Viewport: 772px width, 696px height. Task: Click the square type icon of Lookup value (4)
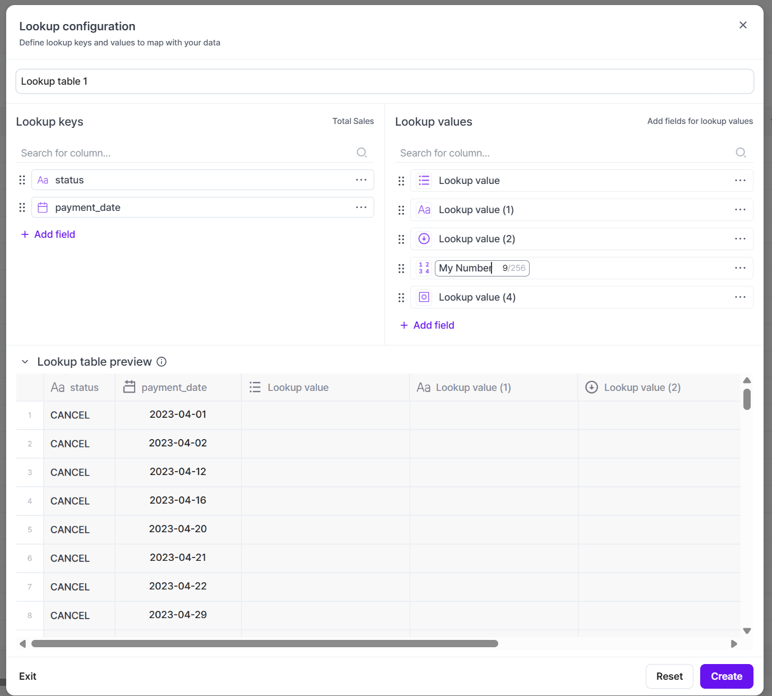click(424, 297)
